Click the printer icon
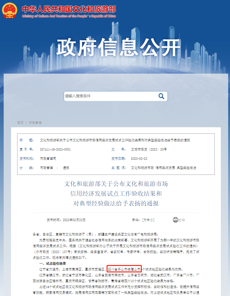This screenshot has height=296, width=230. (175, 220)
